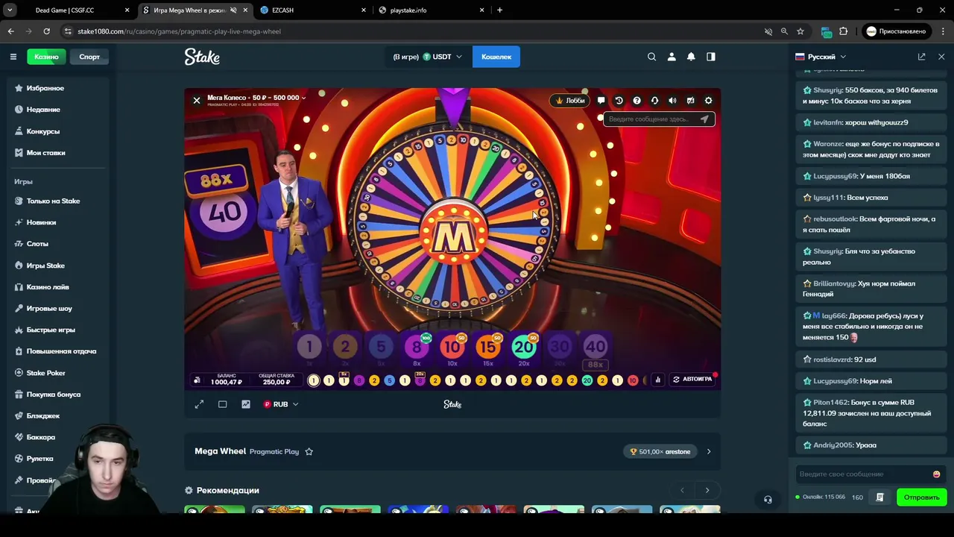Send the in-game chat message arrow
Viewport: 954px width, 537px height.
[704, 119]
